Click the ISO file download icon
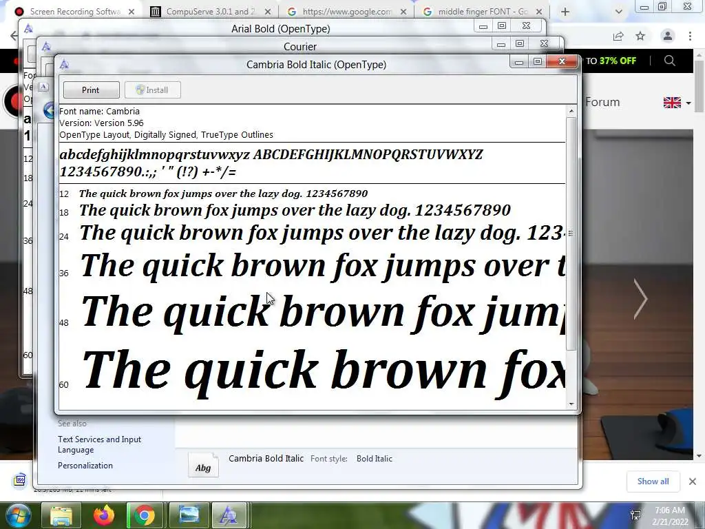The height and width of the screenshot is (529, 705). pos(20,480)
